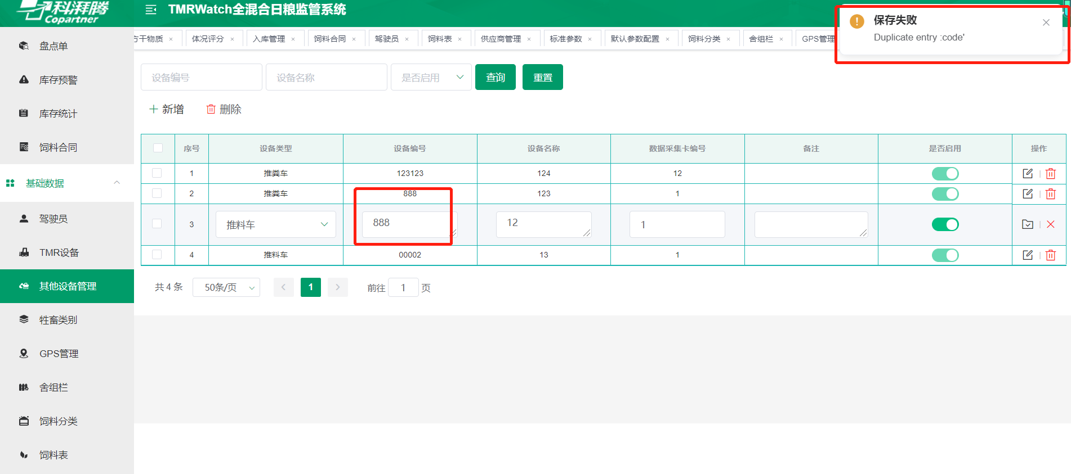Close the 保存失败 notification

coord(1046,22)
